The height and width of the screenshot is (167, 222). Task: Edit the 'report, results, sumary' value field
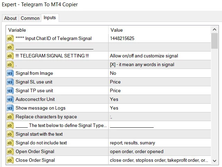coord(159,143)
